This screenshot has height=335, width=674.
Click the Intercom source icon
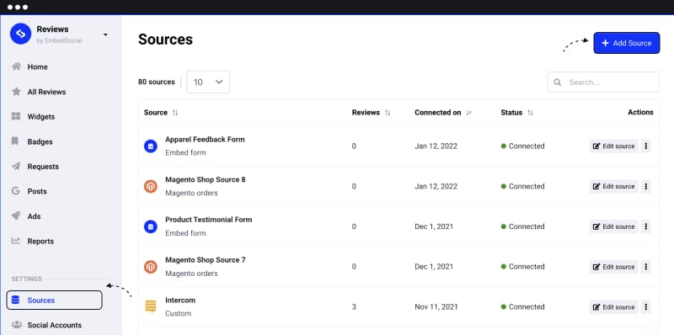[151, 306]
